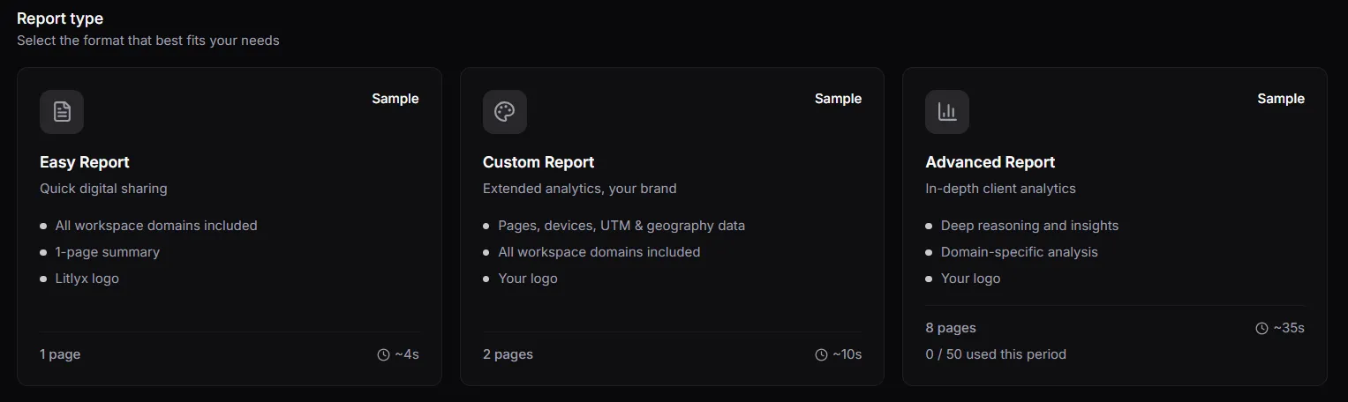1348x402 pixels.
Task: Open the Sample link on Advanced Report card
Action: pos(1281,99)
